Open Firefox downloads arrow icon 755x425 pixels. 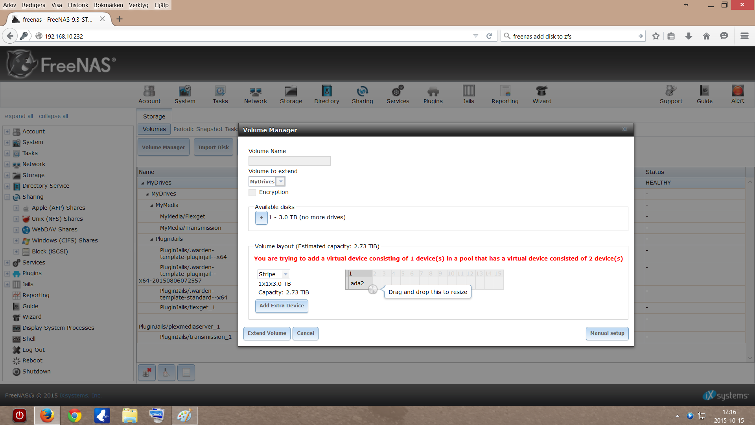(x=689, y=36)
